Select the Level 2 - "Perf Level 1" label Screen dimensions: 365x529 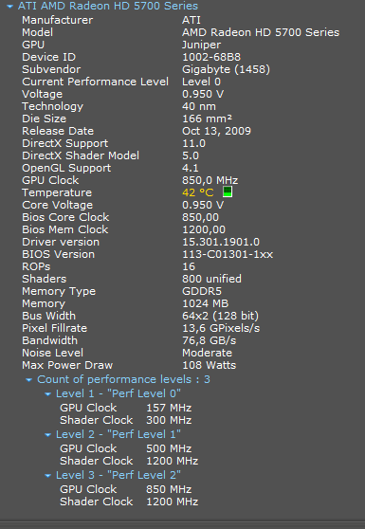point(119,434)
